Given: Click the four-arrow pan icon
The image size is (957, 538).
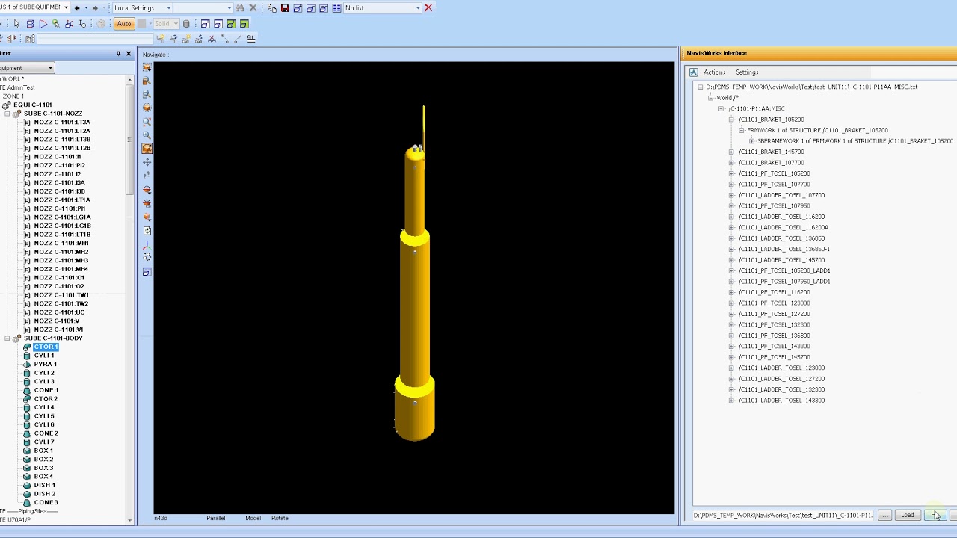Looking at the screenshot, I should [147, 162].
